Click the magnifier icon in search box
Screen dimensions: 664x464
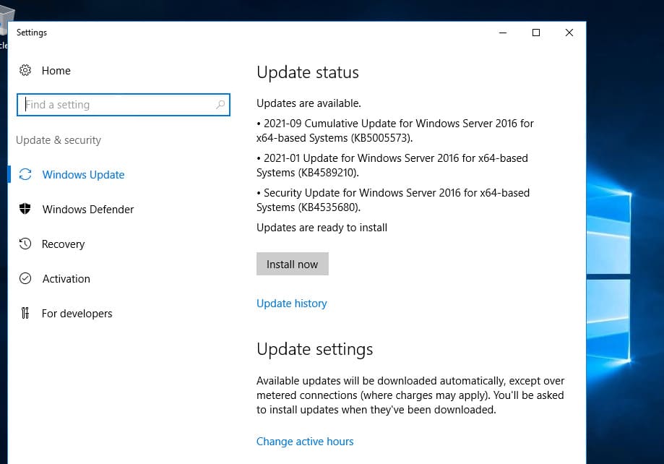(220, 105)
